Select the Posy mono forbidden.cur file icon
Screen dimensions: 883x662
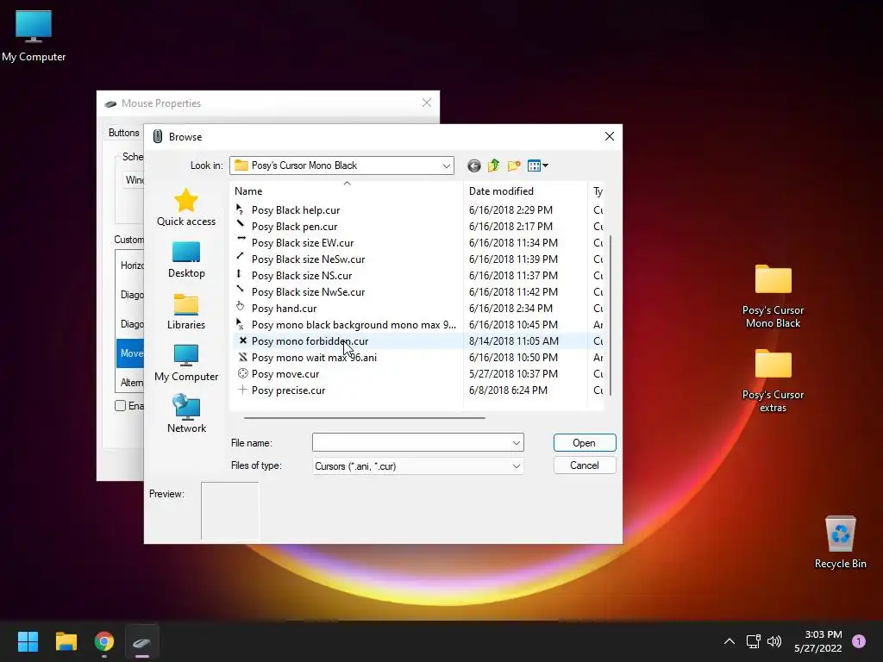tap(242, 340)
